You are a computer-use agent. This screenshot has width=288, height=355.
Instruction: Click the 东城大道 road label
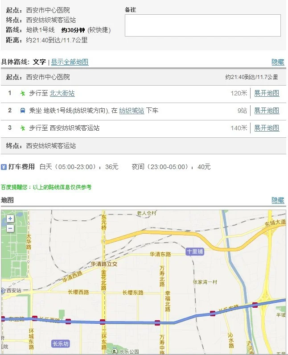tap(276, 223)
